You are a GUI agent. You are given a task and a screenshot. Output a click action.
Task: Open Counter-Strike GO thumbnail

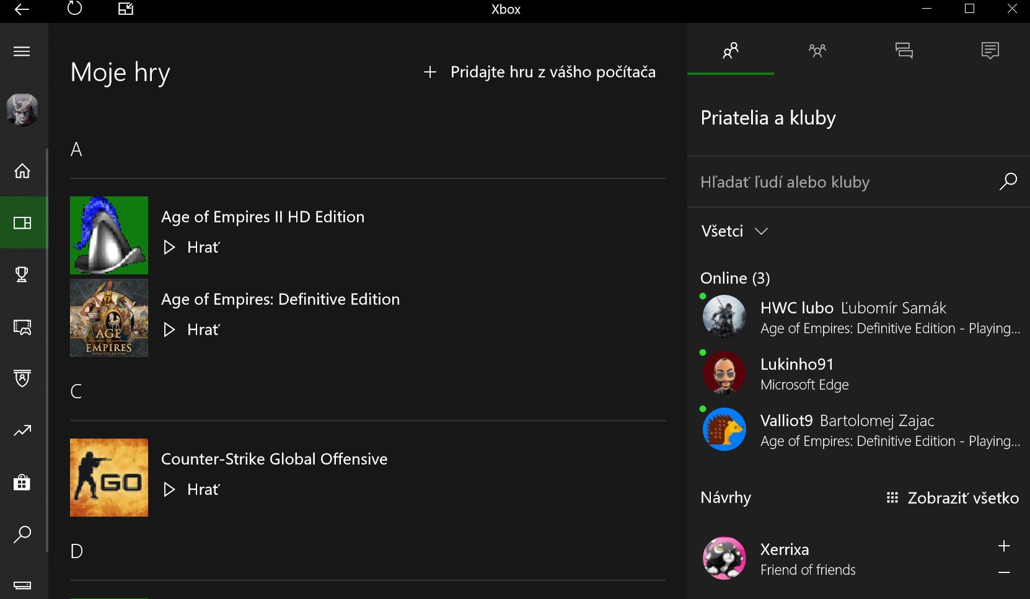pos(109,478)
